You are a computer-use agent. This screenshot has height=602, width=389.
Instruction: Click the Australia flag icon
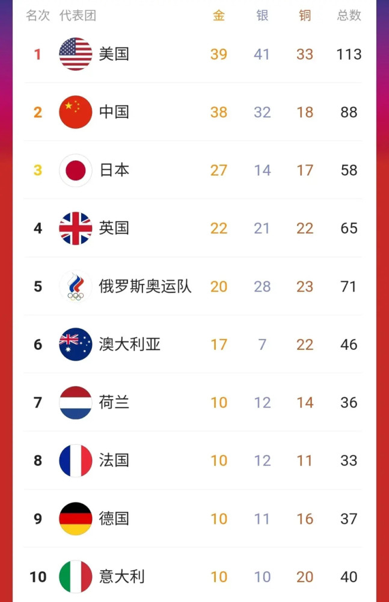[x=76, y=344]
